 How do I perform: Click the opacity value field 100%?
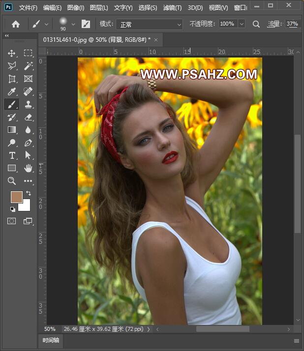pyautogui.click(x=228, y=24)
